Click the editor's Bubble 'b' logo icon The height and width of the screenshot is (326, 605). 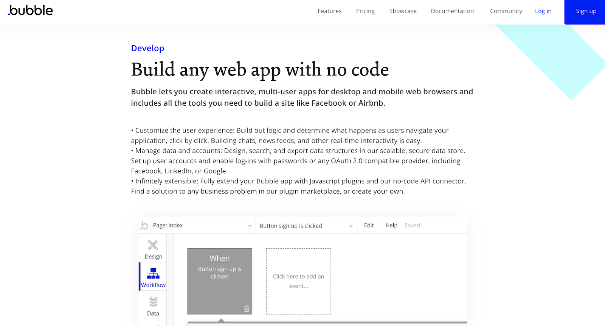coord(144,225)
